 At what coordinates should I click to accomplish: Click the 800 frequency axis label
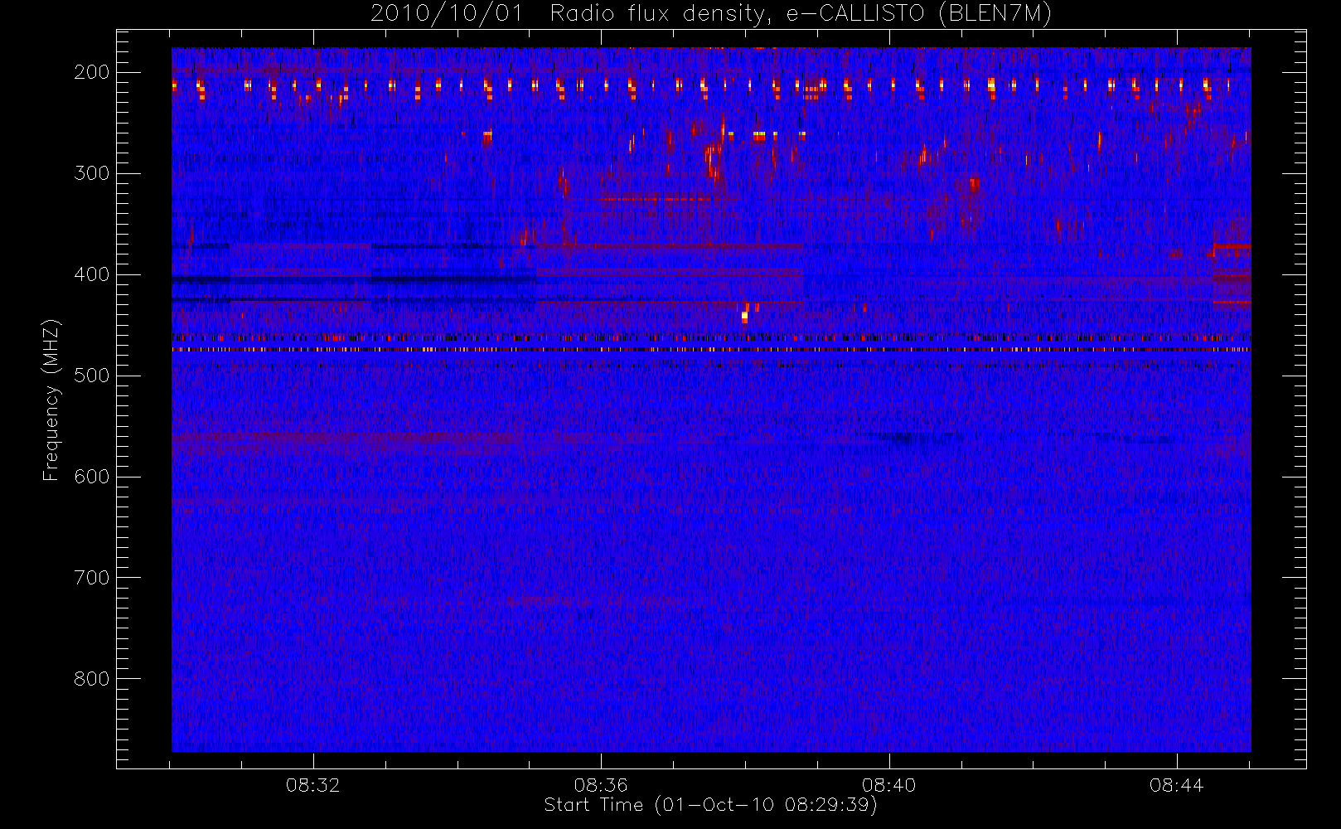click(92, 679)
